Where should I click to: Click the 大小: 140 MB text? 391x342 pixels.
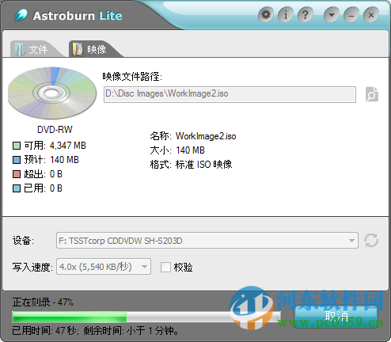click(x=177, y=150)
